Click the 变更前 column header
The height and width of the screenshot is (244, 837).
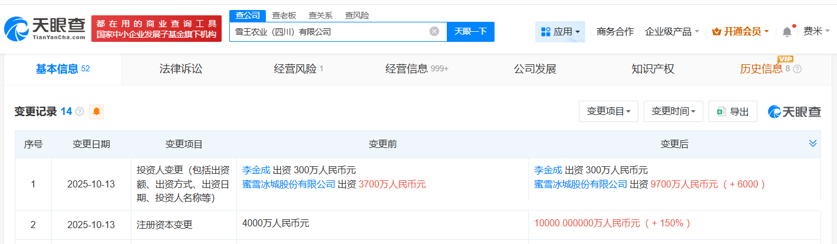click(383, 144)
